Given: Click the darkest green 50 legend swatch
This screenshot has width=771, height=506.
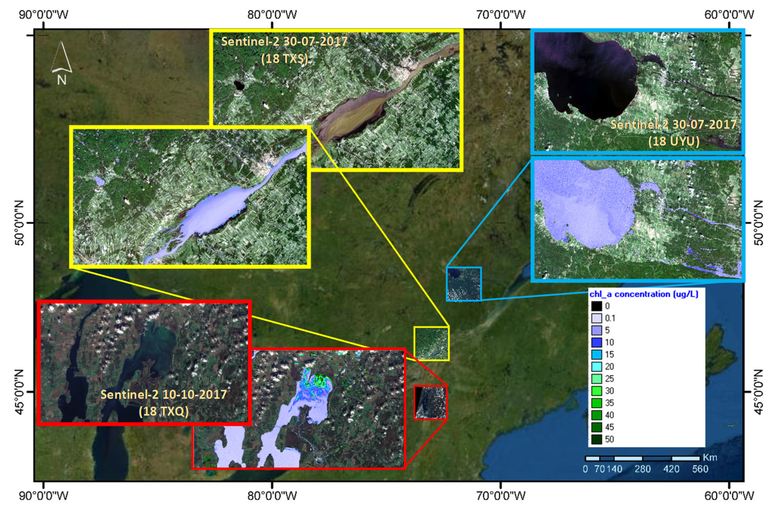Looking at the screenshot, I should [597, 439].
